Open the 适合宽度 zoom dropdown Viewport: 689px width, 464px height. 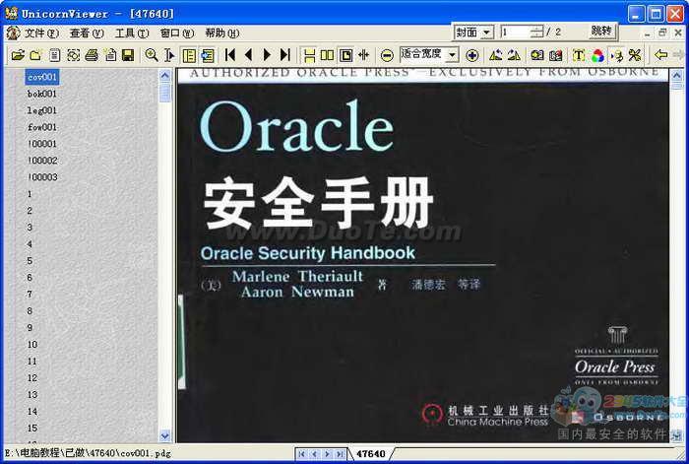point(453,55)
